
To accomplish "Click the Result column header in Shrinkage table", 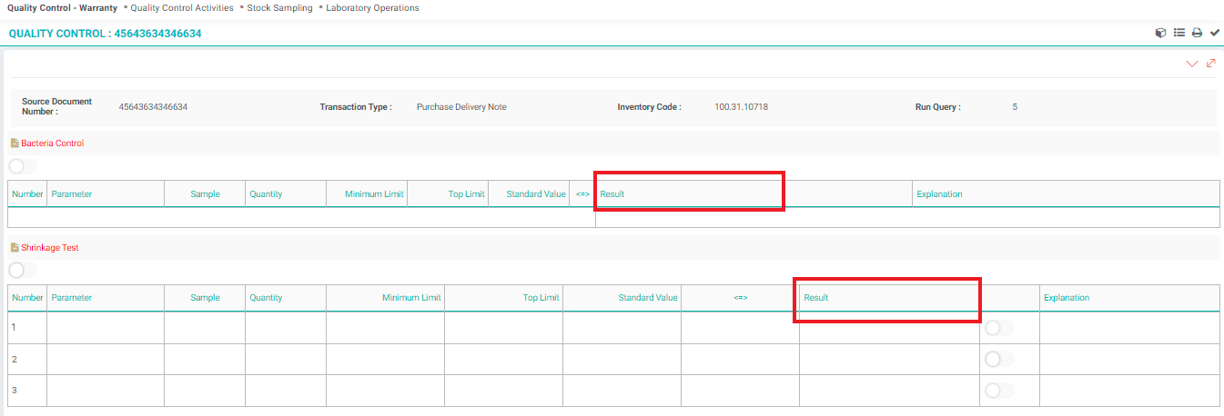I will point(816,298).
